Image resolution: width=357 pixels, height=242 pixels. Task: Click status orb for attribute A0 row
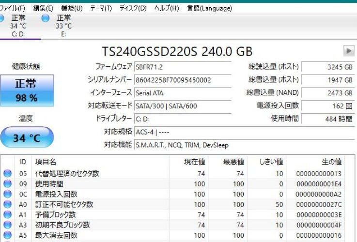click(x=8, y=204)
